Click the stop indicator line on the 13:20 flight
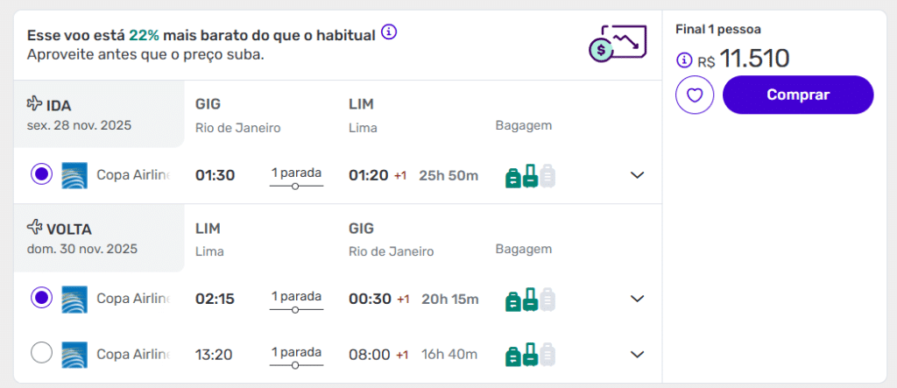This screenshot has width=897, height=388. (296, 365)
